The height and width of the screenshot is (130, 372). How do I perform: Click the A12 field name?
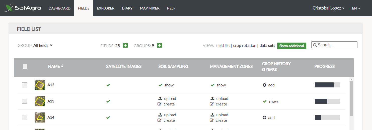coord(51,85)
